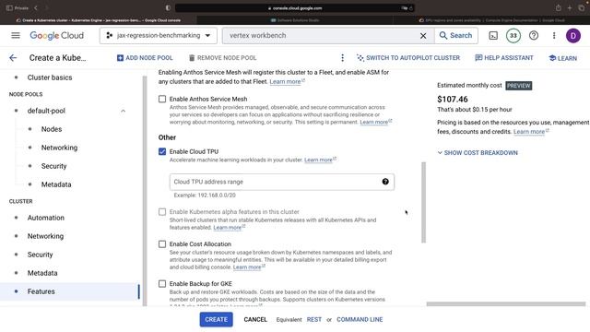Click the browser address bar
The width and height of the screenshot is (590, 332).
(295, 8)
